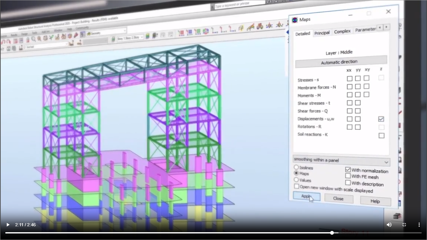
Task: Open the Design menu
Action: (x=24, y=34)
